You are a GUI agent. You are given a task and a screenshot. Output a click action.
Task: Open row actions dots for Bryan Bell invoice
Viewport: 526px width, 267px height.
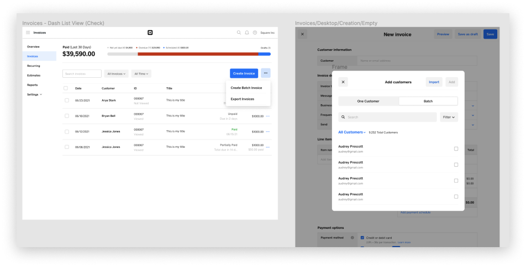pos(268,116)
